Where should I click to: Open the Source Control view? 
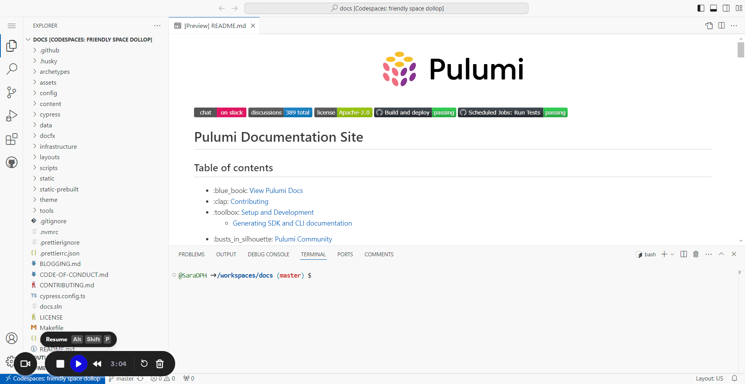coord(12,92)
